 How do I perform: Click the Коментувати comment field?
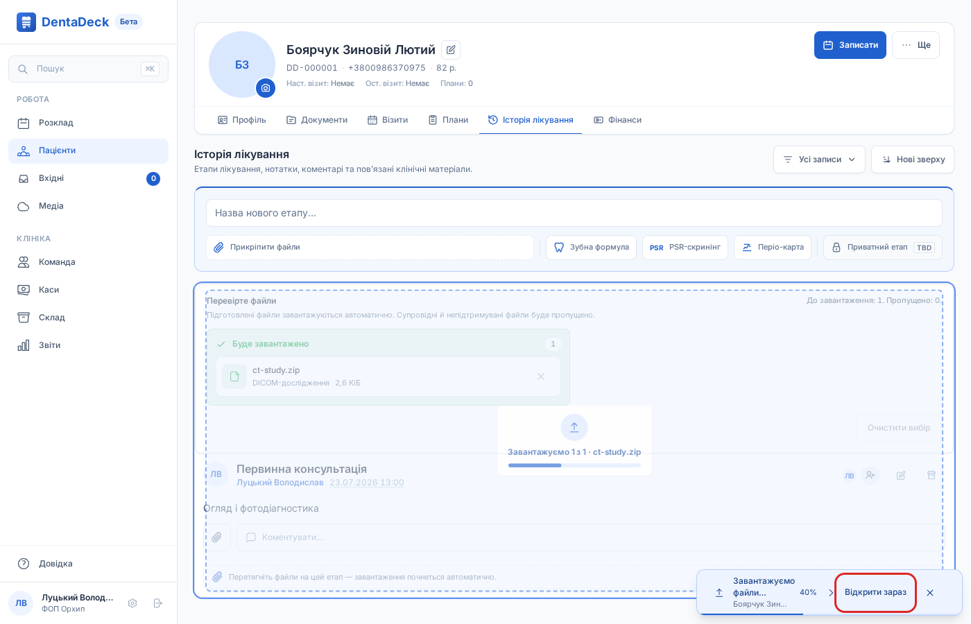point(590,537)
